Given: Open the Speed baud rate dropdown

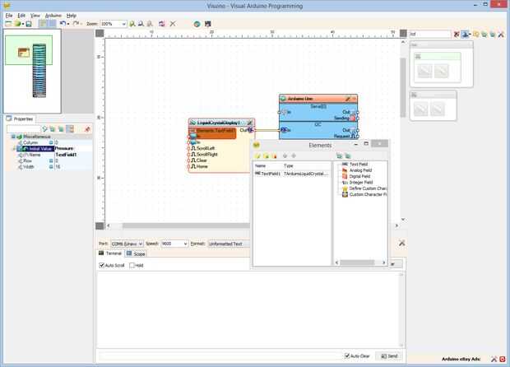Looking at the screenshot, I should point(185,244).
